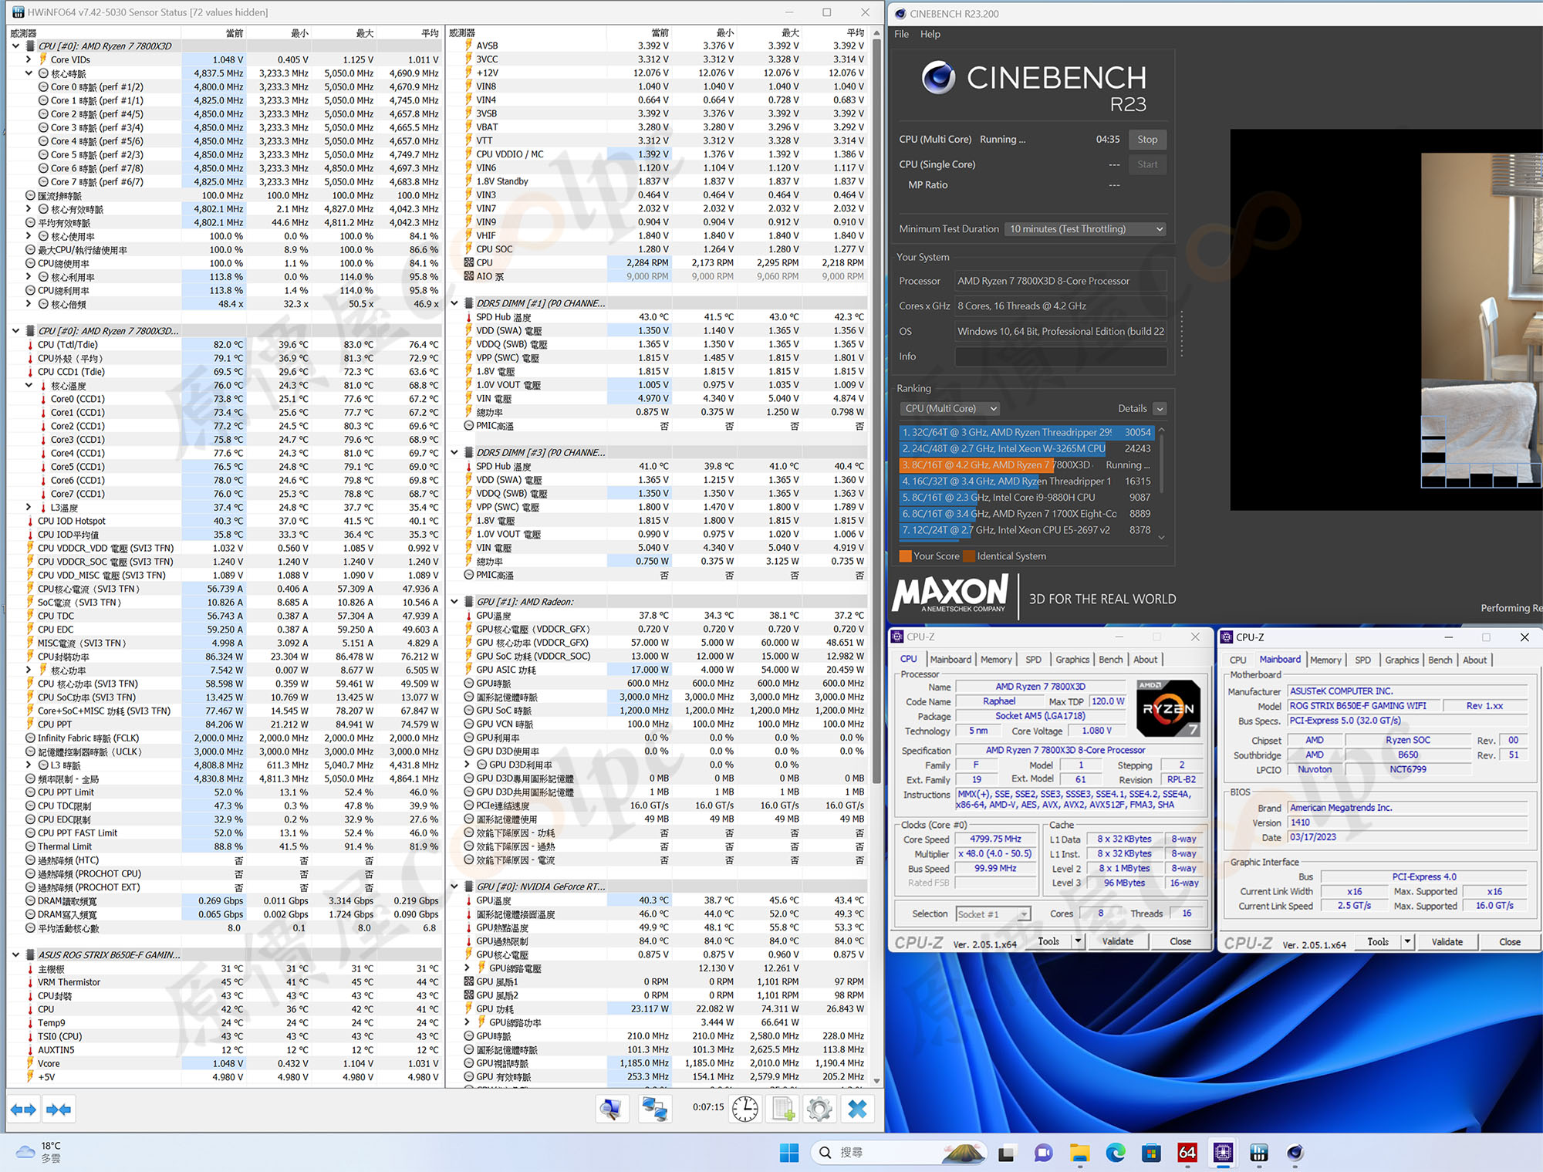This screenshot has width=1543, height=1172.
Task: Open Microsoft Store on taskbar
Action: 1151,1153
